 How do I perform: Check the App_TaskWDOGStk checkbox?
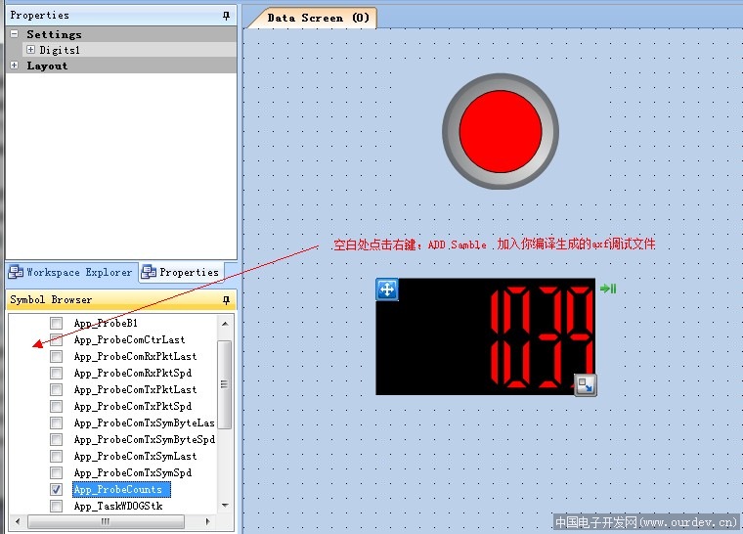(56, 506)
